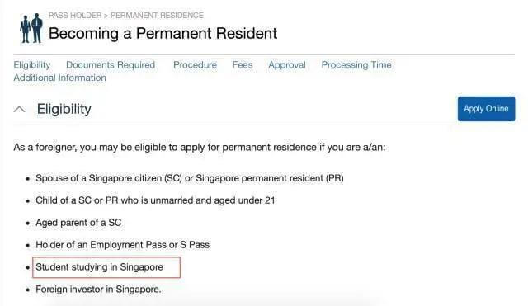Click the Becoming a Permanent Resident title
Viewport: 528px width, 306px height.
tap(163, 33)
